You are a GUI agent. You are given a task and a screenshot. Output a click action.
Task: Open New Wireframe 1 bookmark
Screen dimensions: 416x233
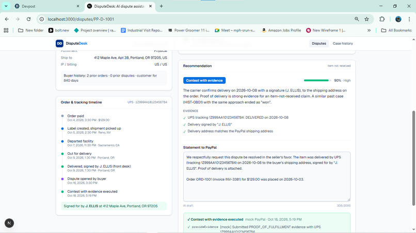tap(326, 30)
